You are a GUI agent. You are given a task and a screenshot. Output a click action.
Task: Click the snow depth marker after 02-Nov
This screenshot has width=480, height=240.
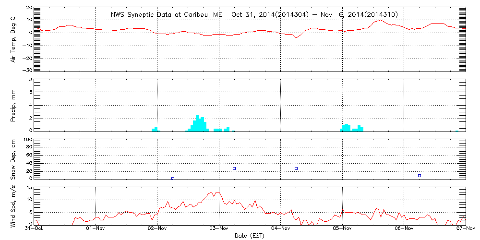173,179
